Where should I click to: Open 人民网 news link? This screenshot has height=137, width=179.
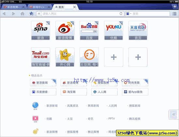pos(112,106)
